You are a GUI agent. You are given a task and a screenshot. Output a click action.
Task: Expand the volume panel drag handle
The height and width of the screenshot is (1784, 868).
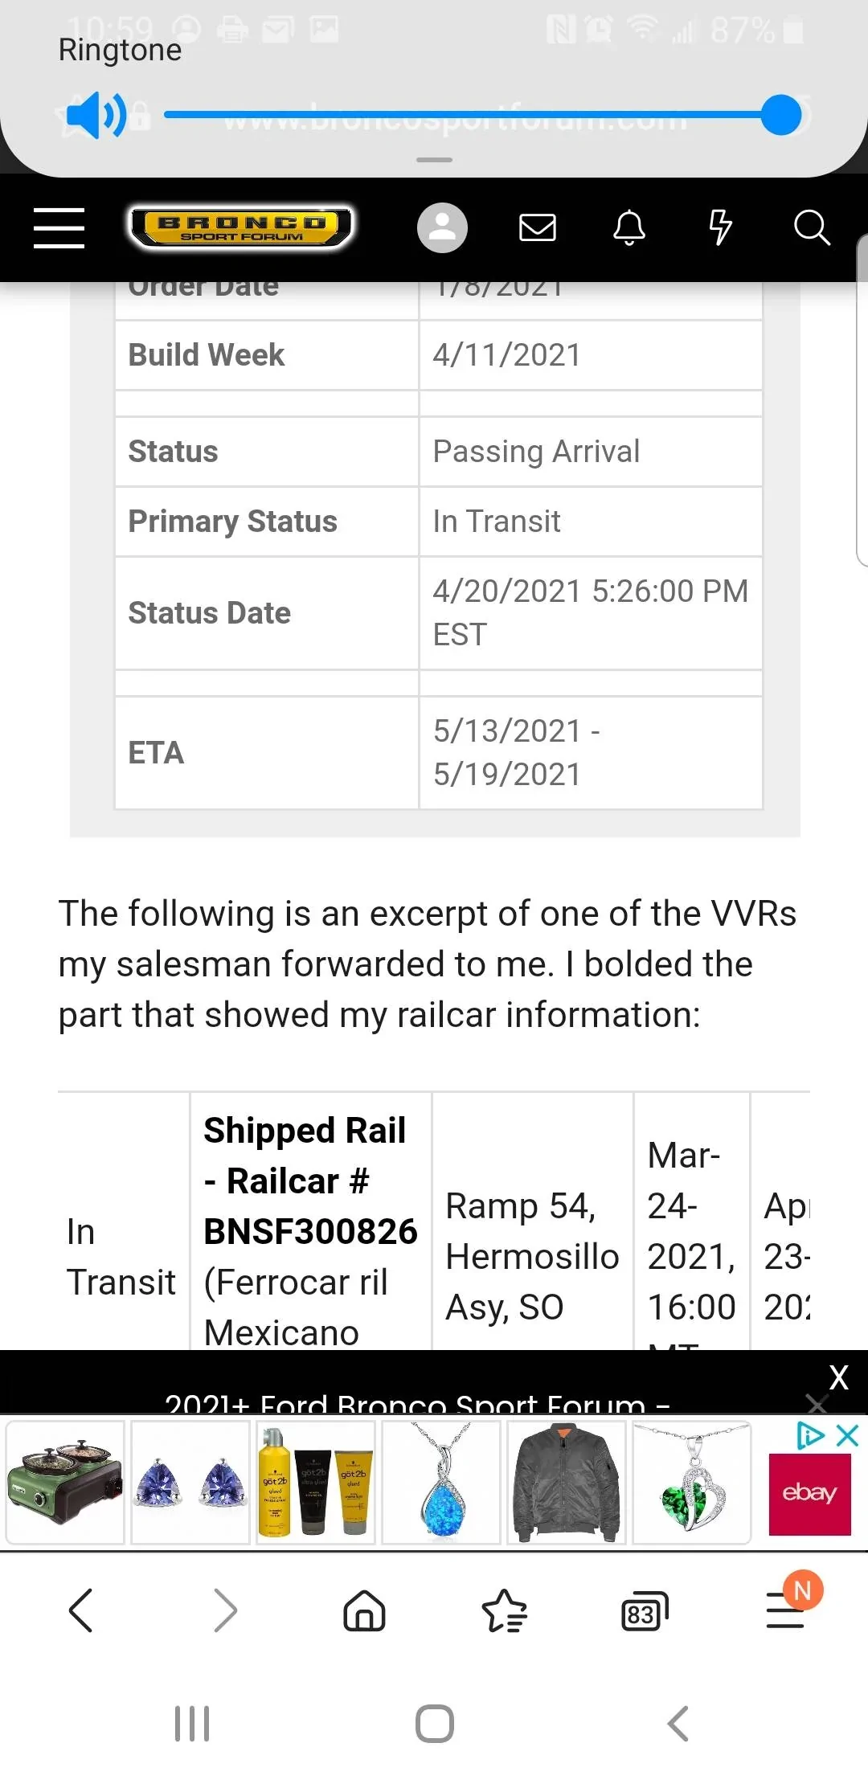click(x=434, y=160)
